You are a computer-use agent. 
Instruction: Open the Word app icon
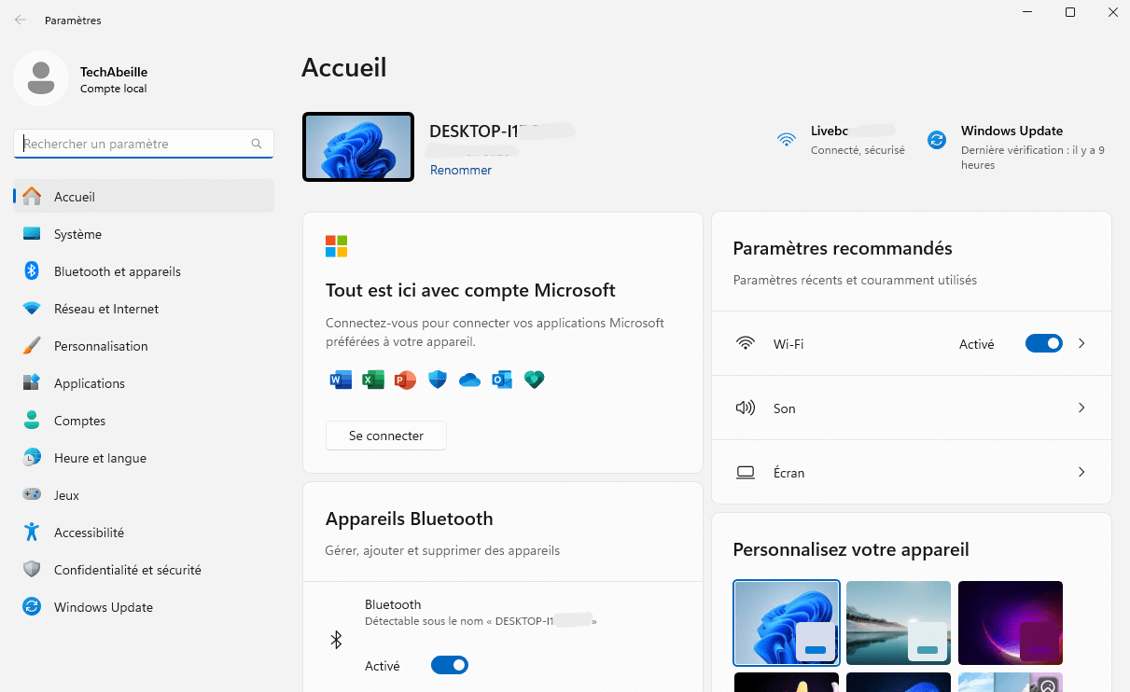(x=340, y=380)
